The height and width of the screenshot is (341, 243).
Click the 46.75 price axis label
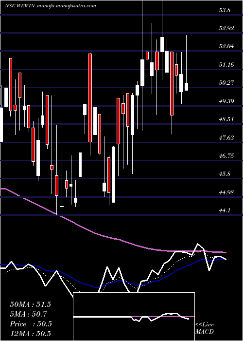[x=226, y=156]
